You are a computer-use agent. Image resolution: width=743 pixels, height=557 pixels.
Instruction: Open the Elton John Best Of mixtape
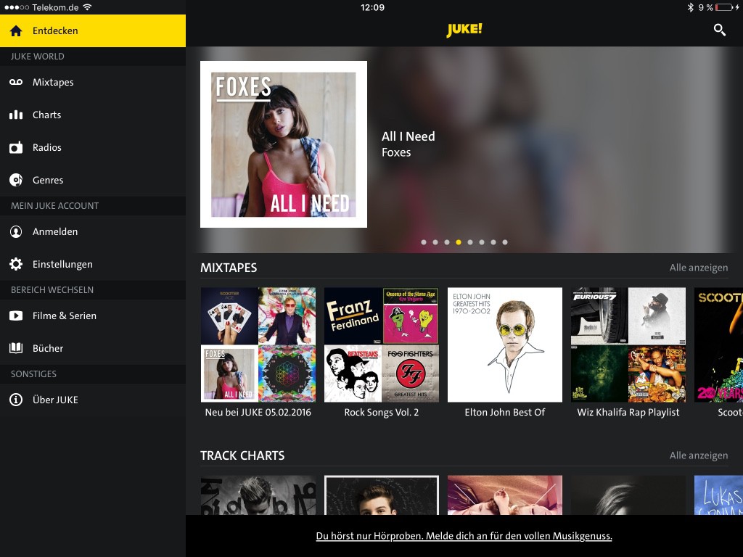pos(505,345)
